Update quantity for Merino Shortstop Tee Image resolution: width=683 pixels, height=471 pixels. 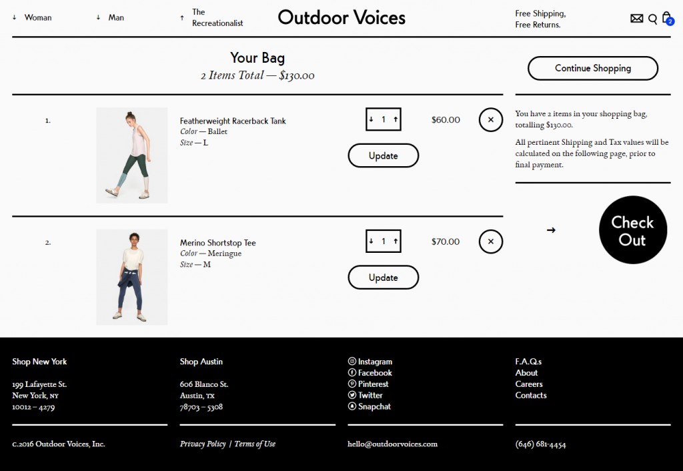coord(384,278)
